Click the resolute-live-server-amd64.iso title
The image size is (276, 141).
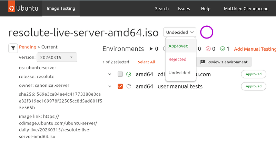coord(83,33)
